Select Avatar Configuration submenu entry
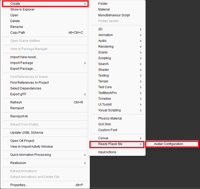 coord(168,144)
